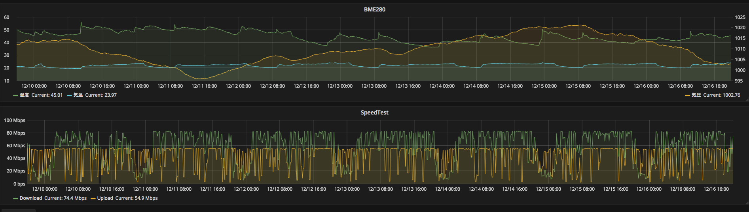Click the '12/16 08:00' time label on SpeedTest
This screenshot has width=749, height=212.
683,189
